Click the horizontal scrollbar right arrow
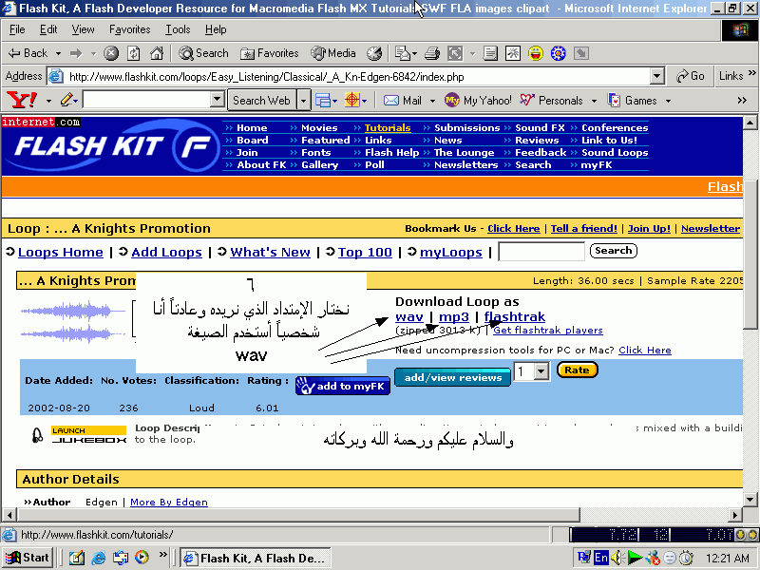The height and width of the screenshot is (570, 760). coord(735,515)
